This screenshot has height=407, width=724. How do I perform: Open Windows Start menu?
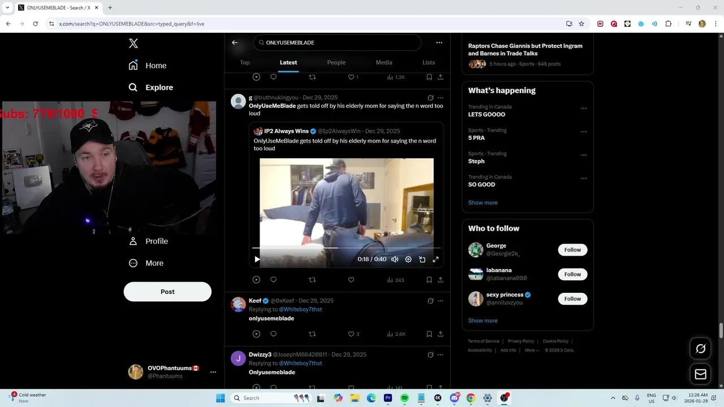(x=220, y=398)
